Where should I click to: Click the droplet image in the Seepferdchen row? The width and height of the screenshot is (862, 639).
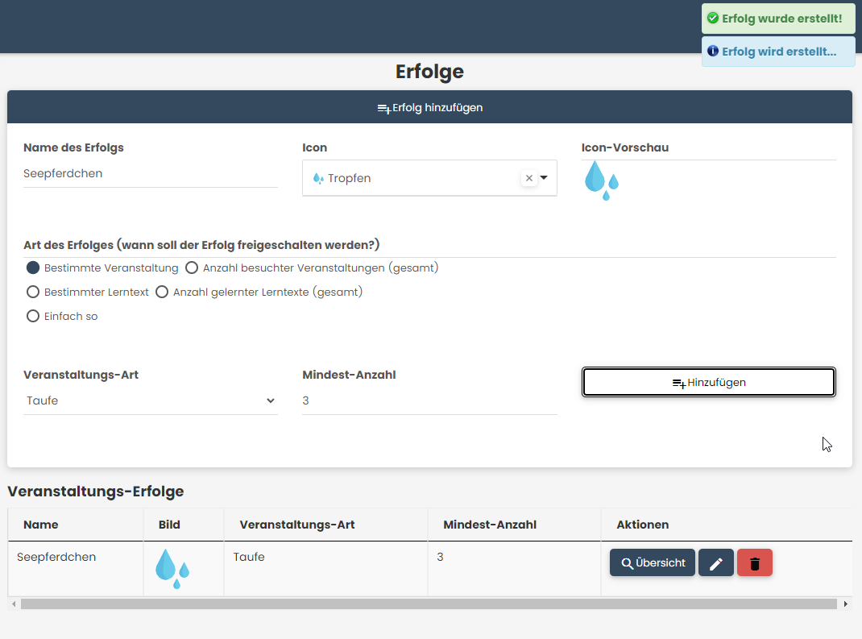[172, 568]
